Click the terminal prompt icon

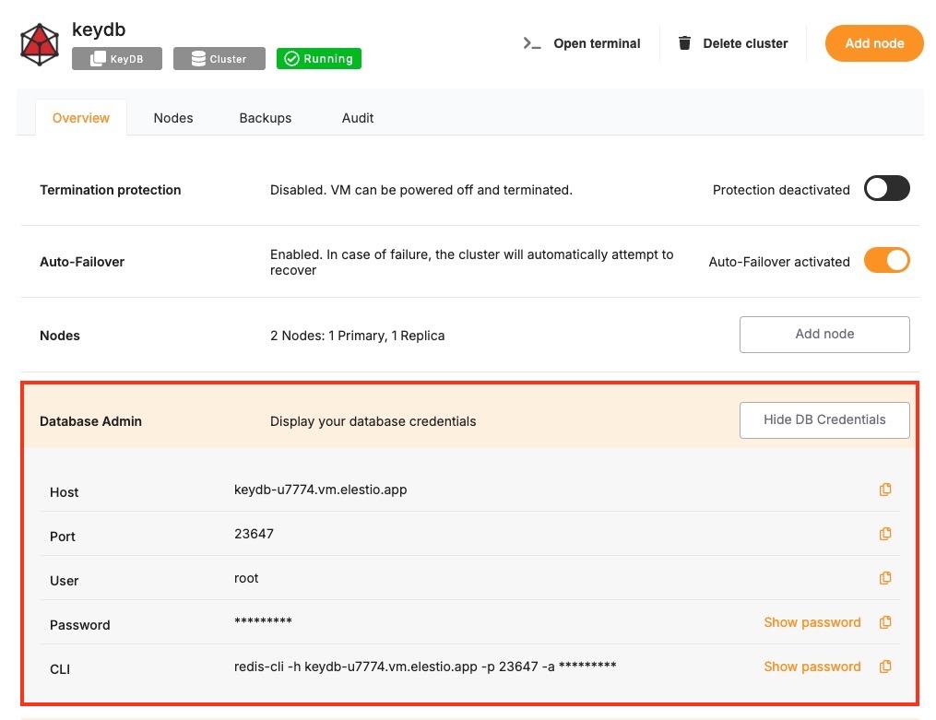click(532, 43)
